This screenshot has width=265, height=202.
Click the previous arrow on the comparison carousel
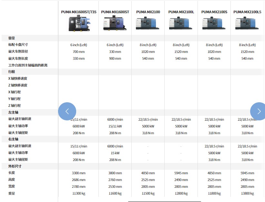(x=67, y=111)
